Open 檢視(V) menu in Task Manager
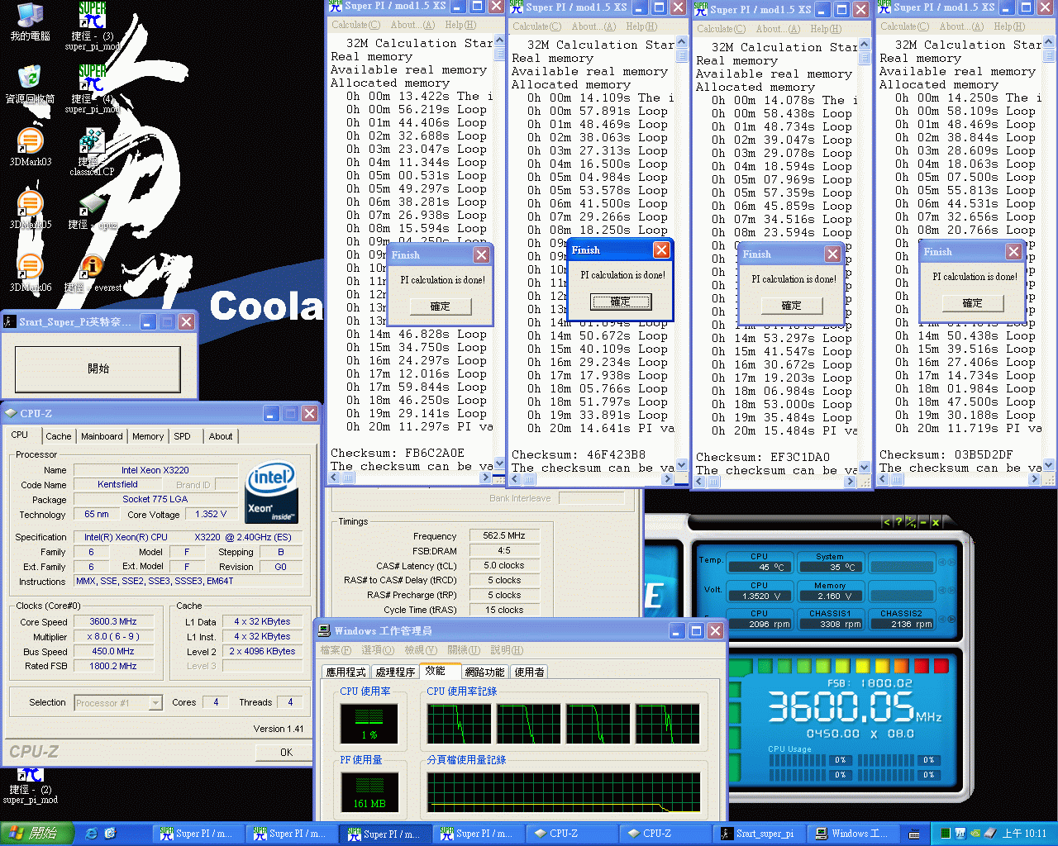Image resolution: width=1058 pixels, height=846 pixels. point(421,650)
